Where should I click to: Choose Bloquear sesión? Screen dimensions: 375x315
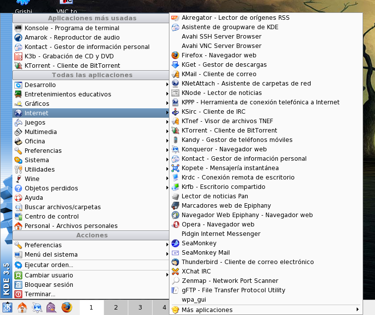(x=91, y=285)
